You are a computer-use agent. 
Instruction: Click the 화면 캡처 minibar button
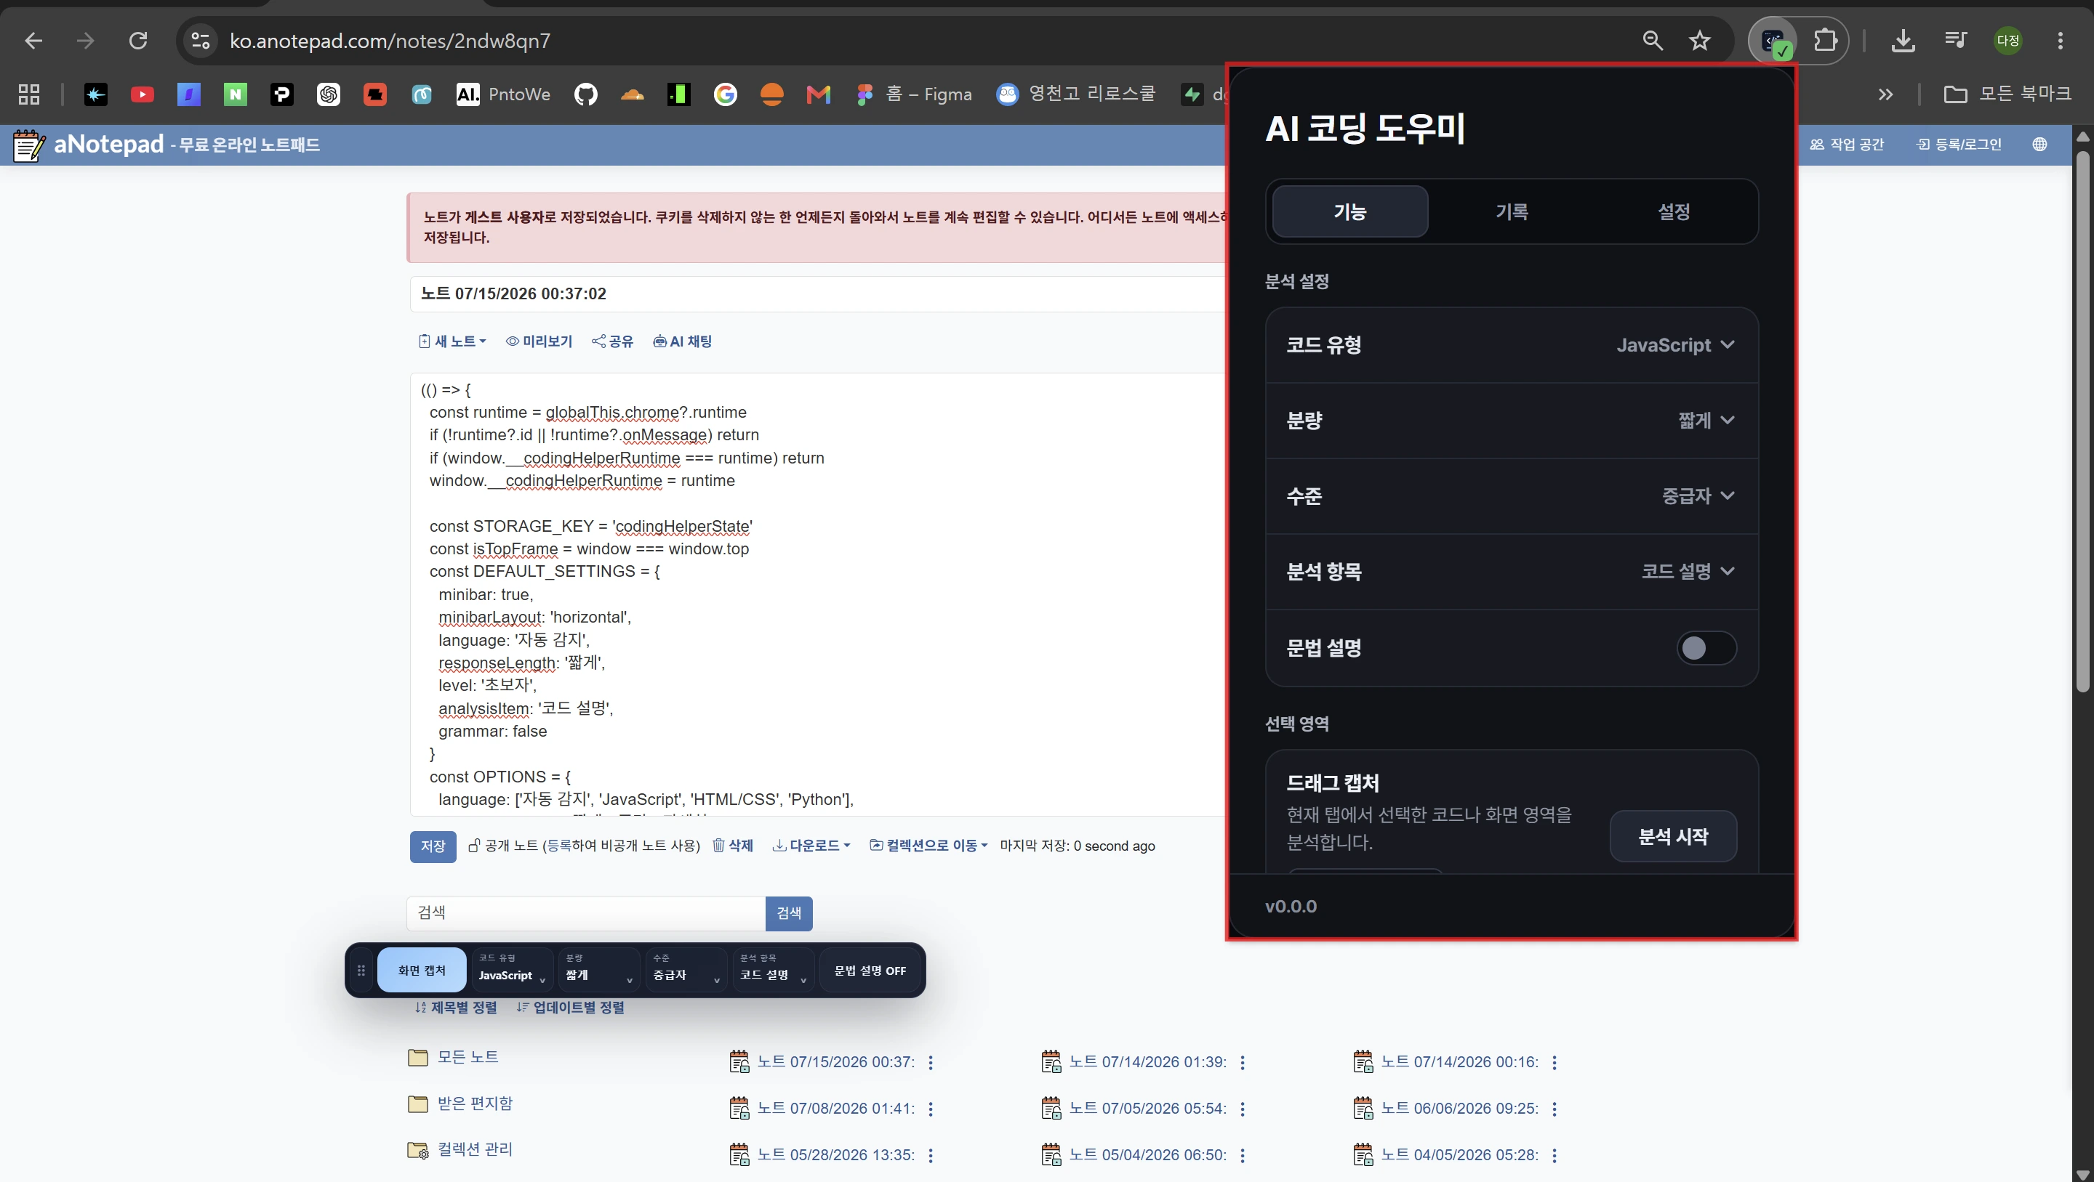(421, 970)
